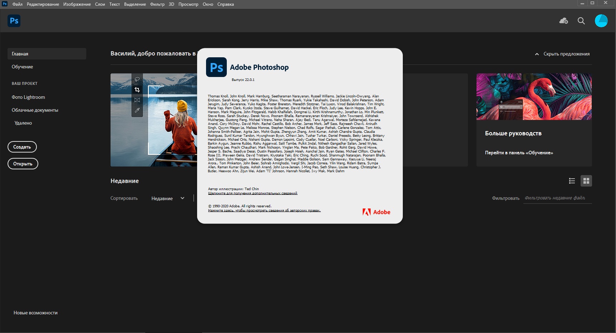
Task: Click the Ps icon in title bar
Action: click(5, 4)
